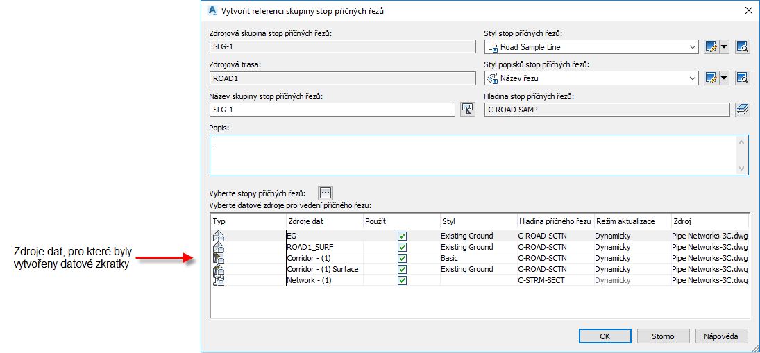Expand the Road Sample Line style dropdown
The height and width of the screenshot is (353, 760).
693,47
